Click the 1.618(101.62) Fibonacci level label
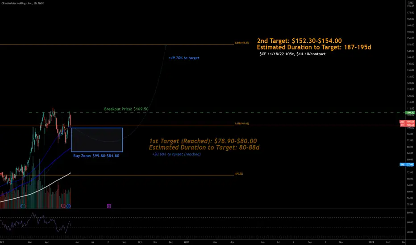 [241, 123]
